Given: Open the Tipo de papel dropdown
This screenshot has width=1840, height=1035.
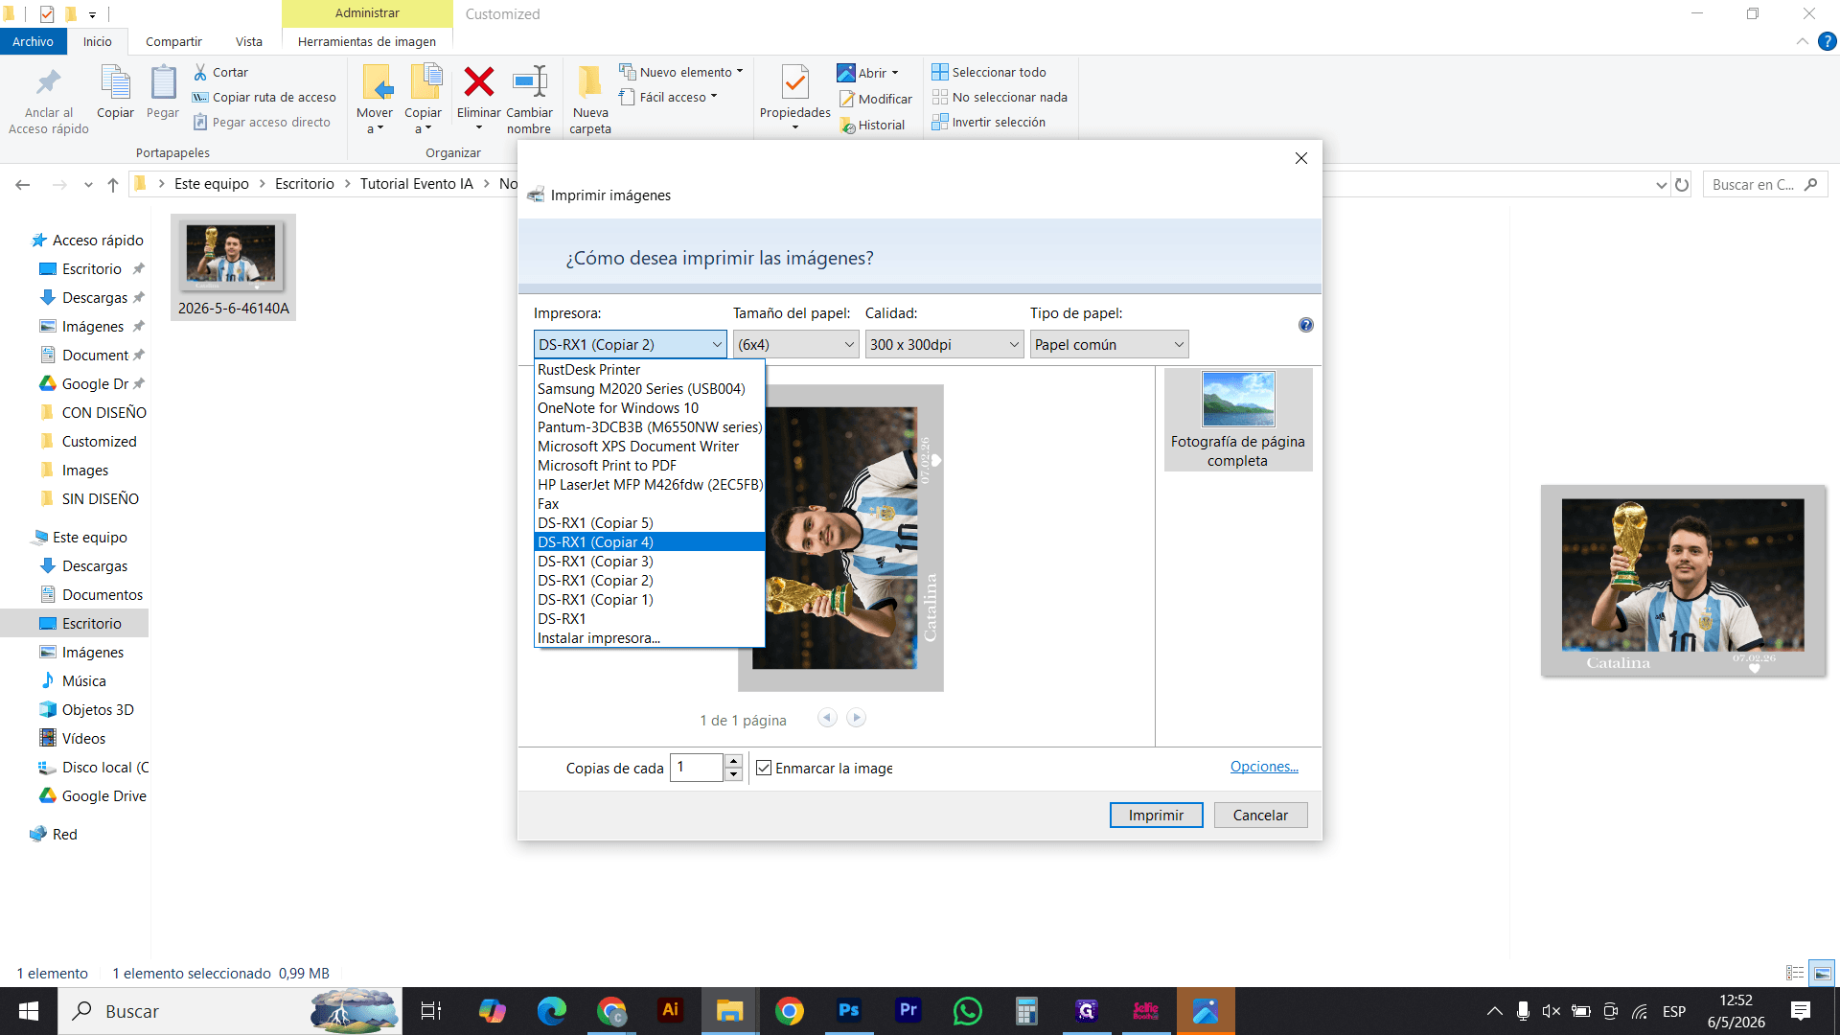Looking at the screenshot, I should point(1110,344).
